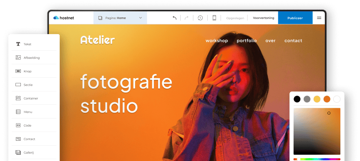Switch to mobile device preview
Viewport: 360px width, 161px height.
point(214,18)
